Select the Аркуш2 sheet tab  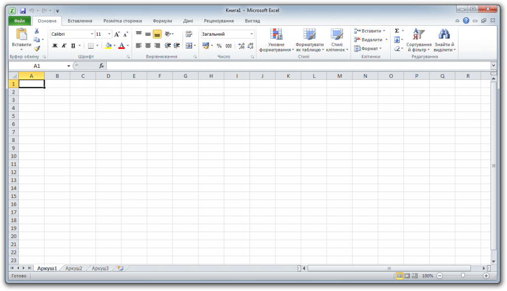[x=74, y=268]
